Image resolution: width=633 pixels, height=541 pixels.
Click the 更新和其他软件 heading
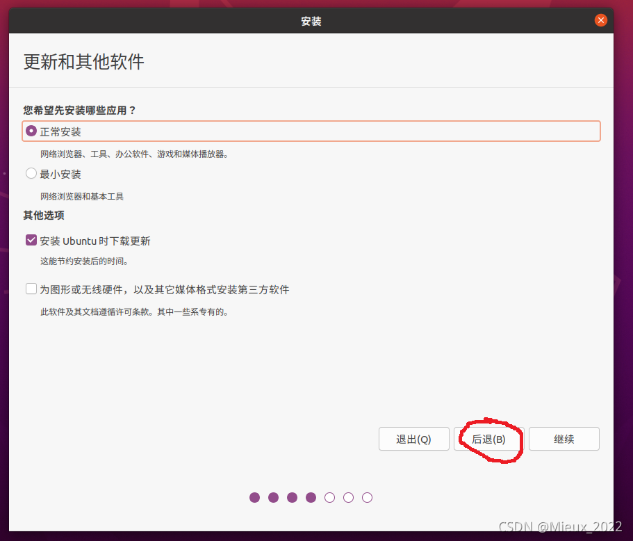click(83, 62)
